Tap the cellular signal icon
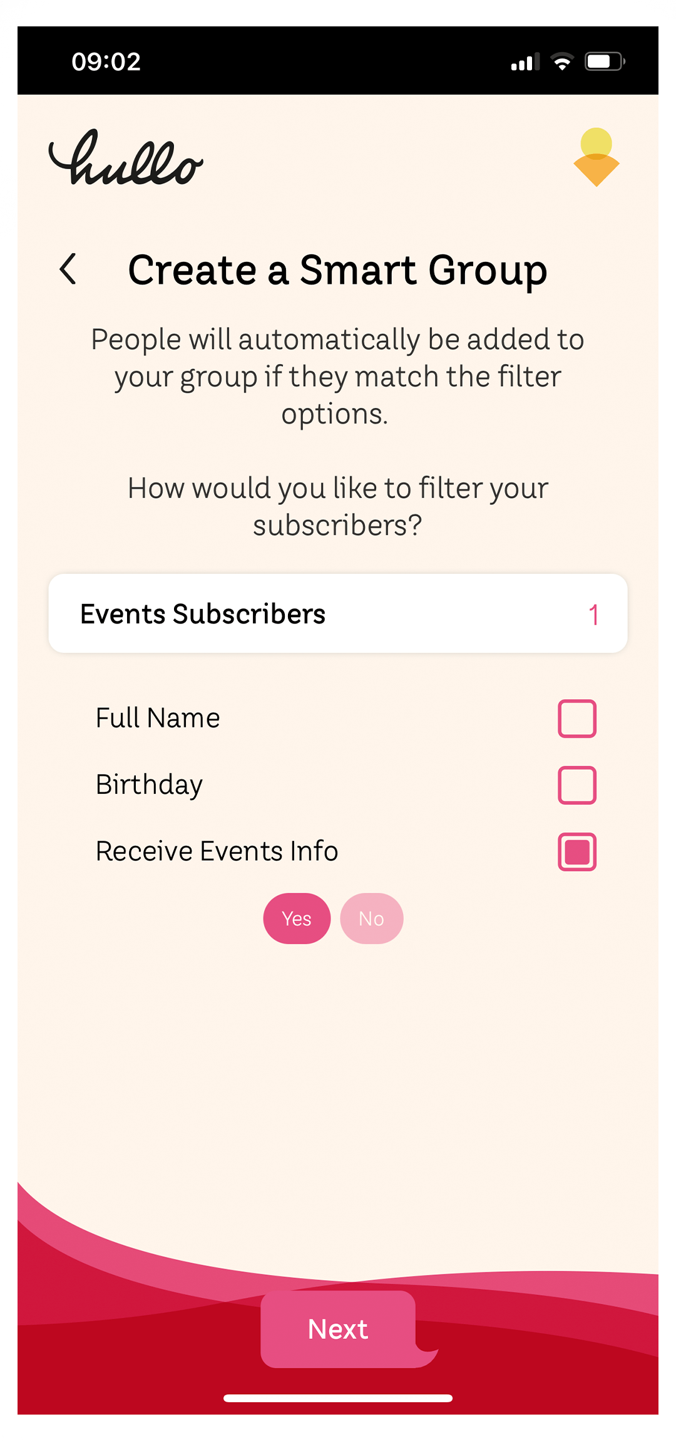Viewport: 676px width, 1441px height. [x=525, y=62]
